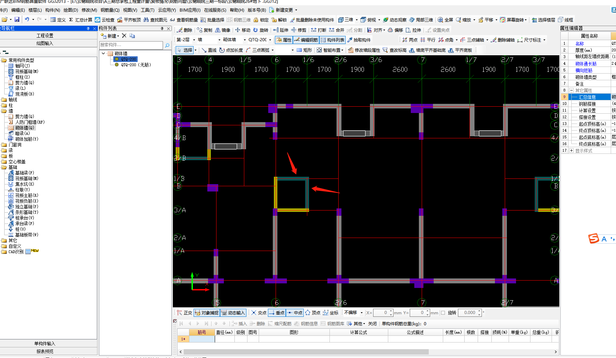
Task: Open the 楼层(L) menu
Action: 35,10
